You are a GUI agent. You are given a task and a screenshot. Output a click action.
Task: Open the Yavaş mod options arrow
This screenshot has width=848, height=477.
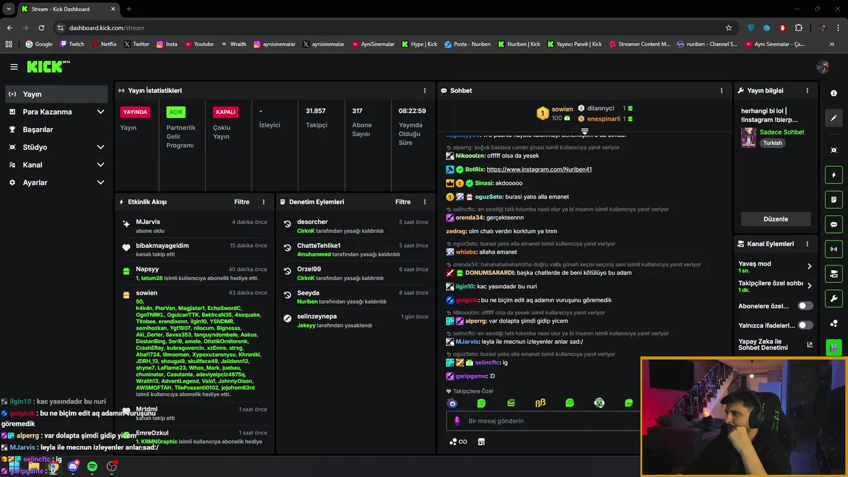click(x=809, y=266)
